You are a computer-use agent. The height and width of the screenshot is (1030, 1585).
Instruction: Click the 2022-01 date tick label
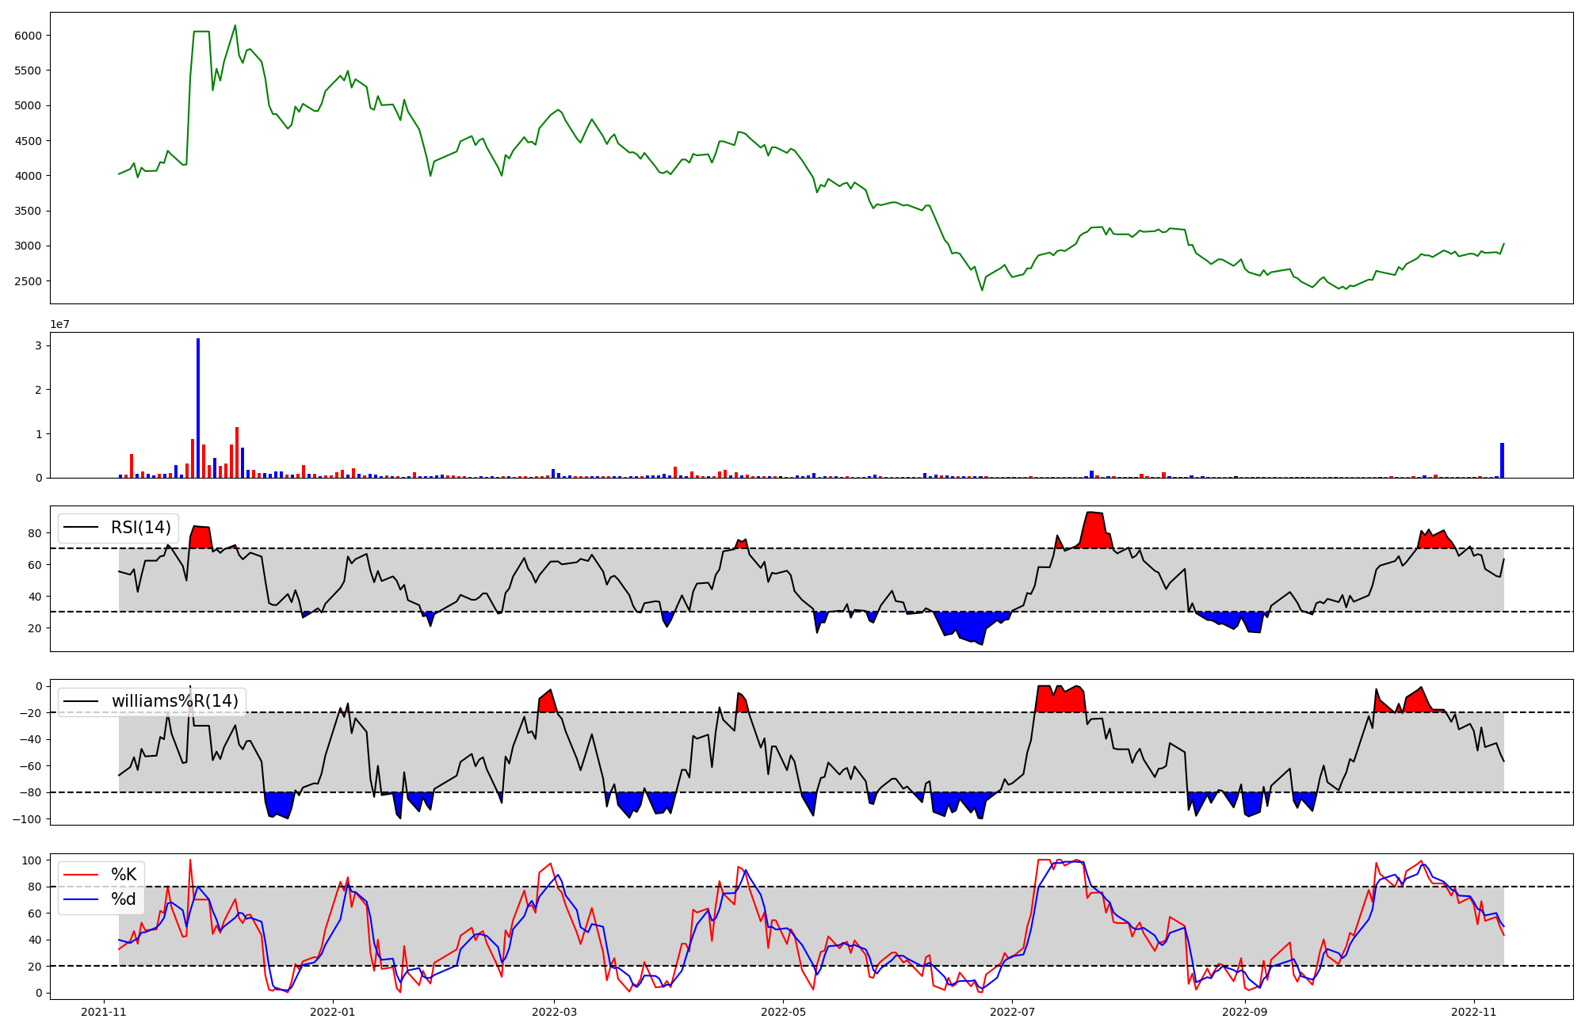pos(333,1012)
